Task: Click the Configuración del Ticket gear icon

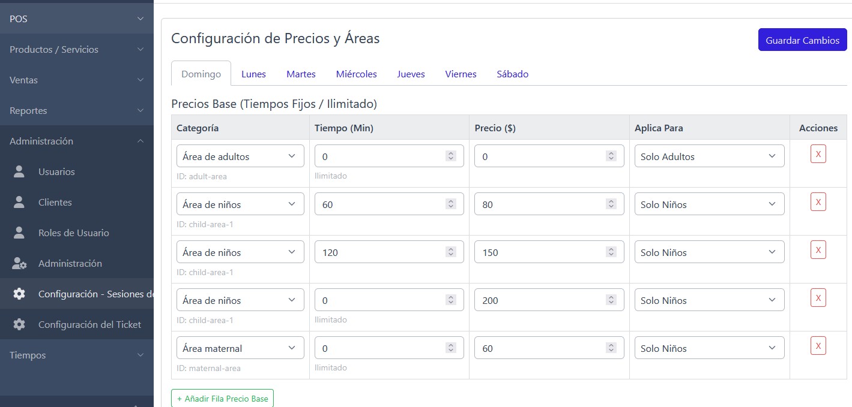Action: click(19, 324)
